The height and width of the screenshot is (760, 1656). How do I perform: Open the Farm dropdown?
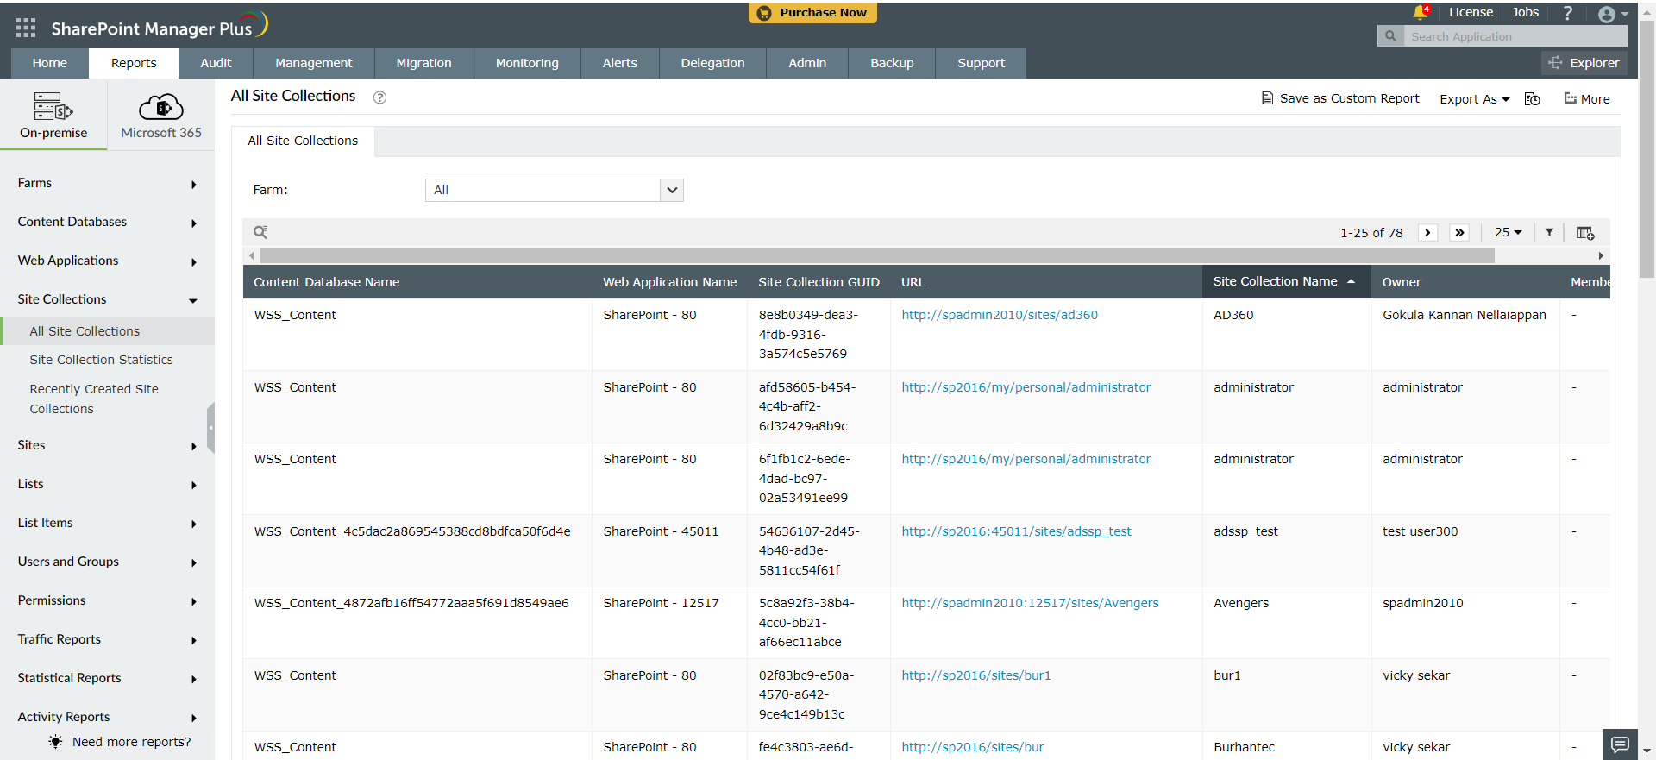554,190
